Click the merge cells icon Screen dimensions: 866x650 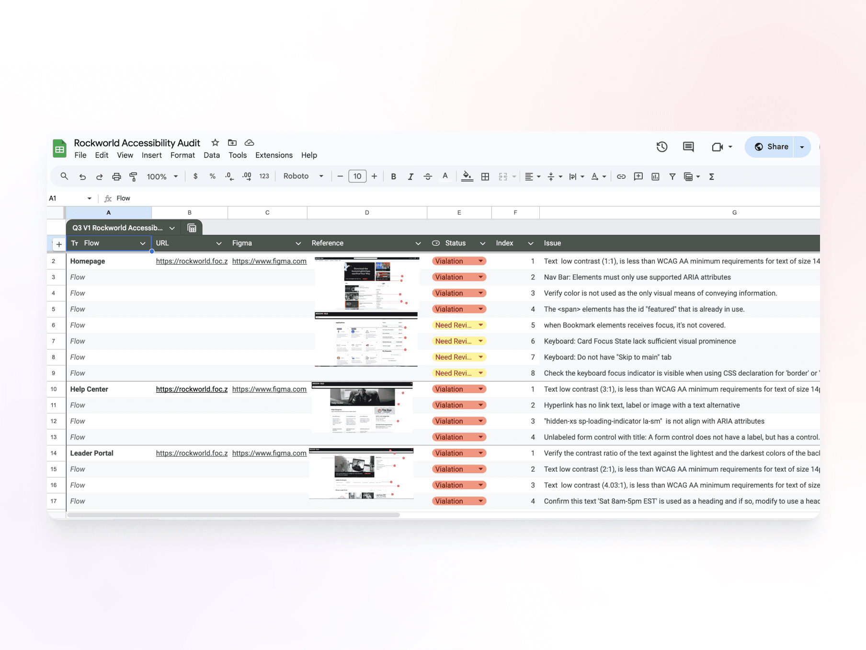pyautogui.click(x=503, y=176)
